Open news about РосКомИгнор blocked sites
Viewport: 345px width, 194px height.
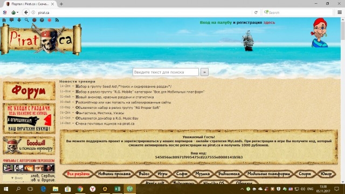pyautogui.click(x=123, y=102)
